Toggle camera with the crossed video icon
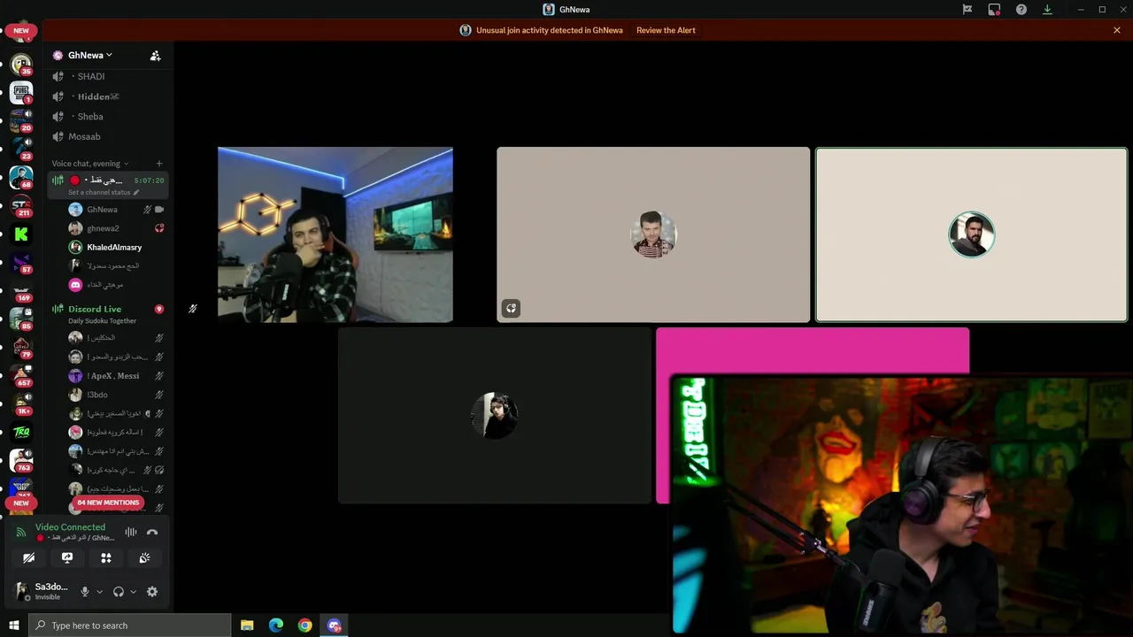Image resolution: width=1133 pixels, height=637 pixels. pyautogui.click(x=28, y=558)
